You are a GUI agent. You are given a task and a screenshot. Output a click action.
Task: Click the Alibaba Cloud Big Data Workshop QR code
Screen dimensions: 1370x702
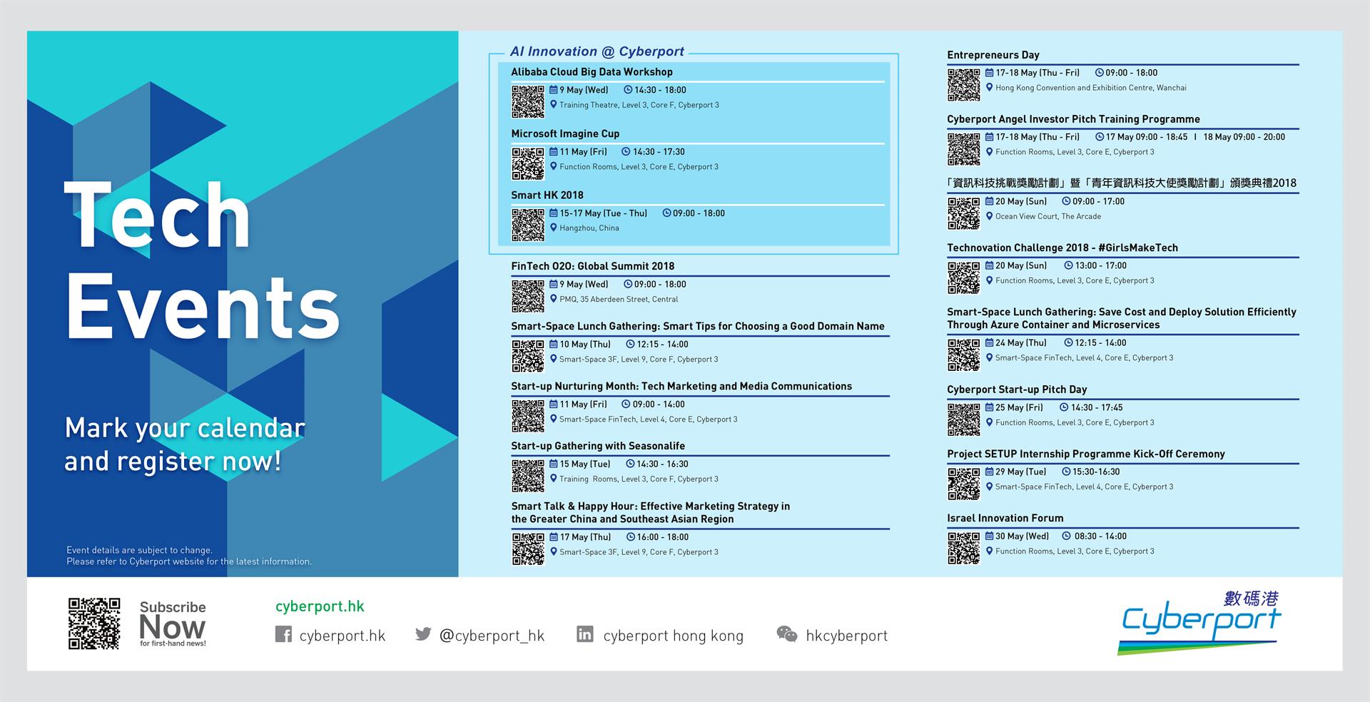[x=528, y=101]
